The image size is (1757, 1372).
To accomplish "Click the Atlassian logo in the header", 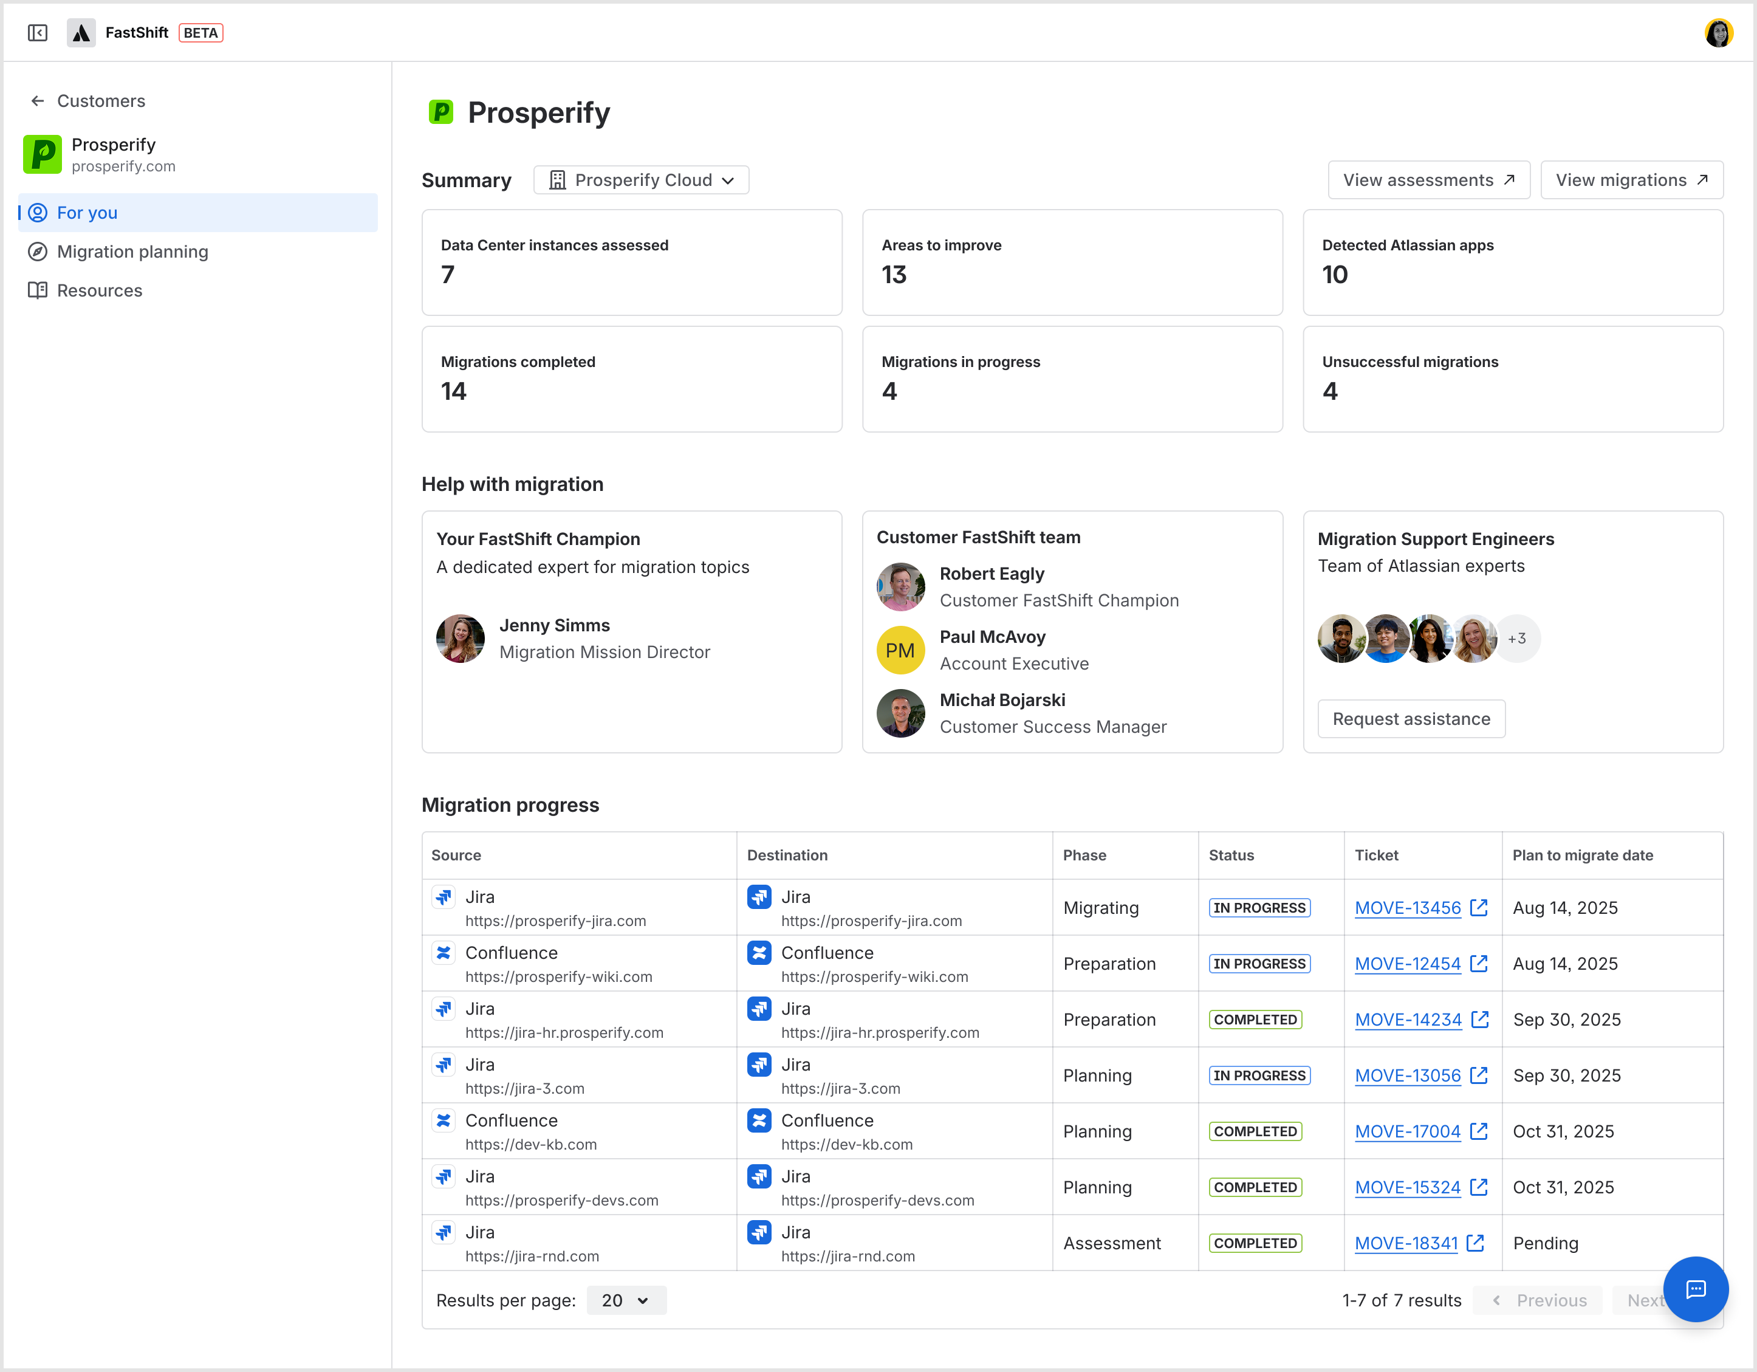I will pyautogui.click(x=81, y=32).
